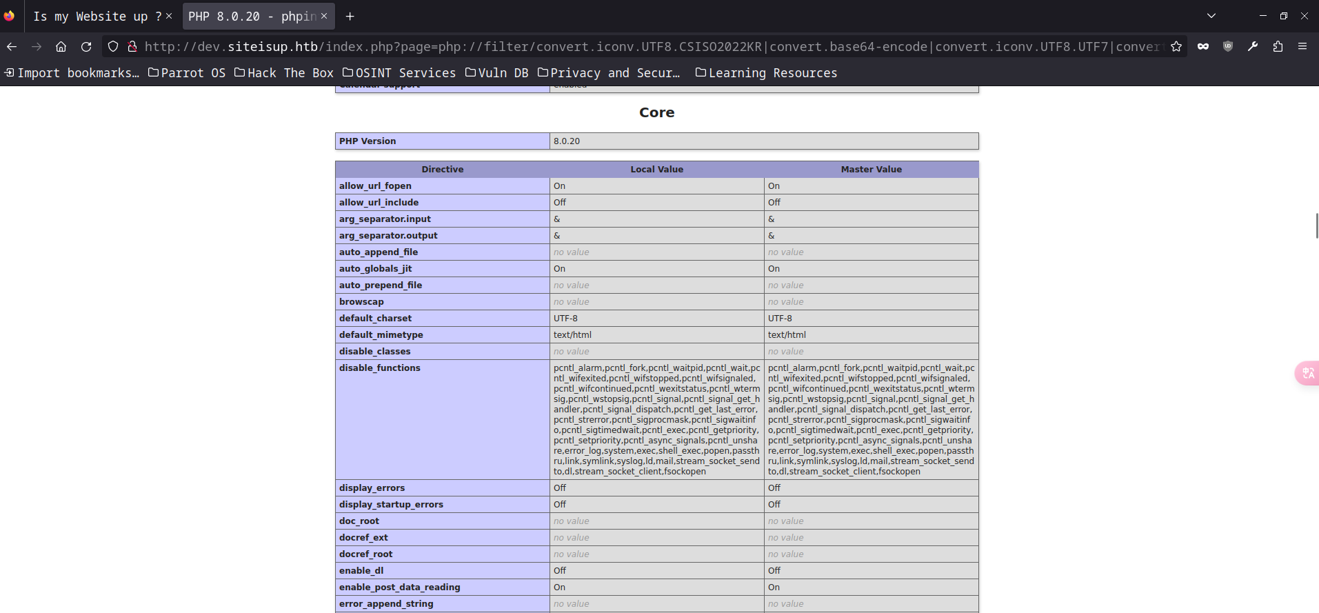Viewport: 1319px width, 613px height.
Task: Click the UTF-8 local value of default_charset
Action: [565, 318]
